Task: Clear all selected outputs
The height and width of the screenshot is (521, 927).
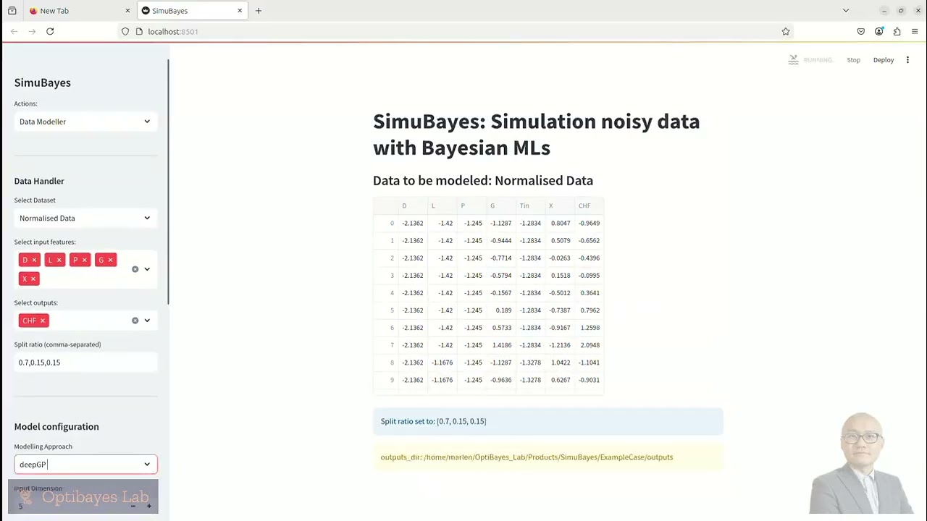Action: (x=135, y=321)
